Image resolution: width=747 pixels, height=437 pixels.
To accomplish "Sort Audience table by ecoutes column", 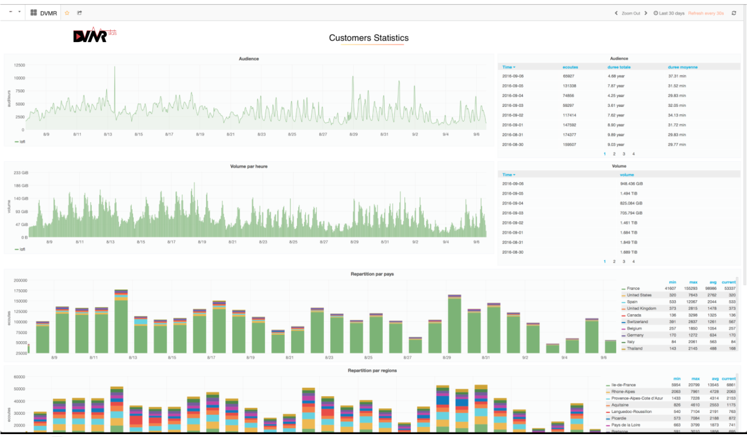I will point(570,67).
